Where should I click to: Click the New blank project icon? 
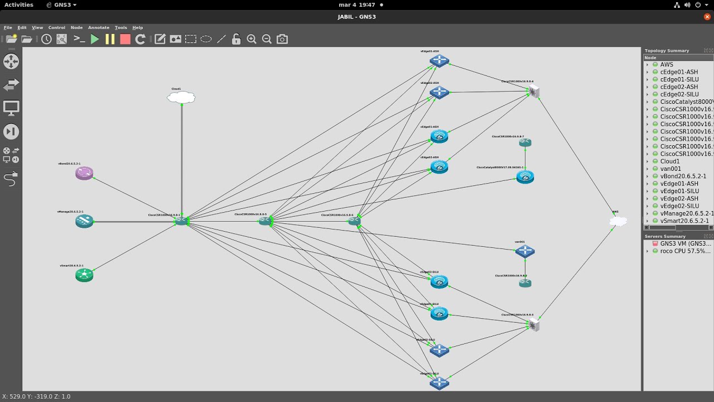[11, 39]
